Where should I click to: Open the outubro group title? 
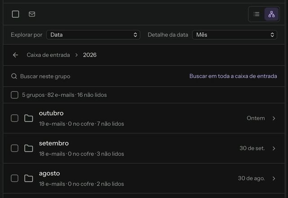click(x=51, y=113)
